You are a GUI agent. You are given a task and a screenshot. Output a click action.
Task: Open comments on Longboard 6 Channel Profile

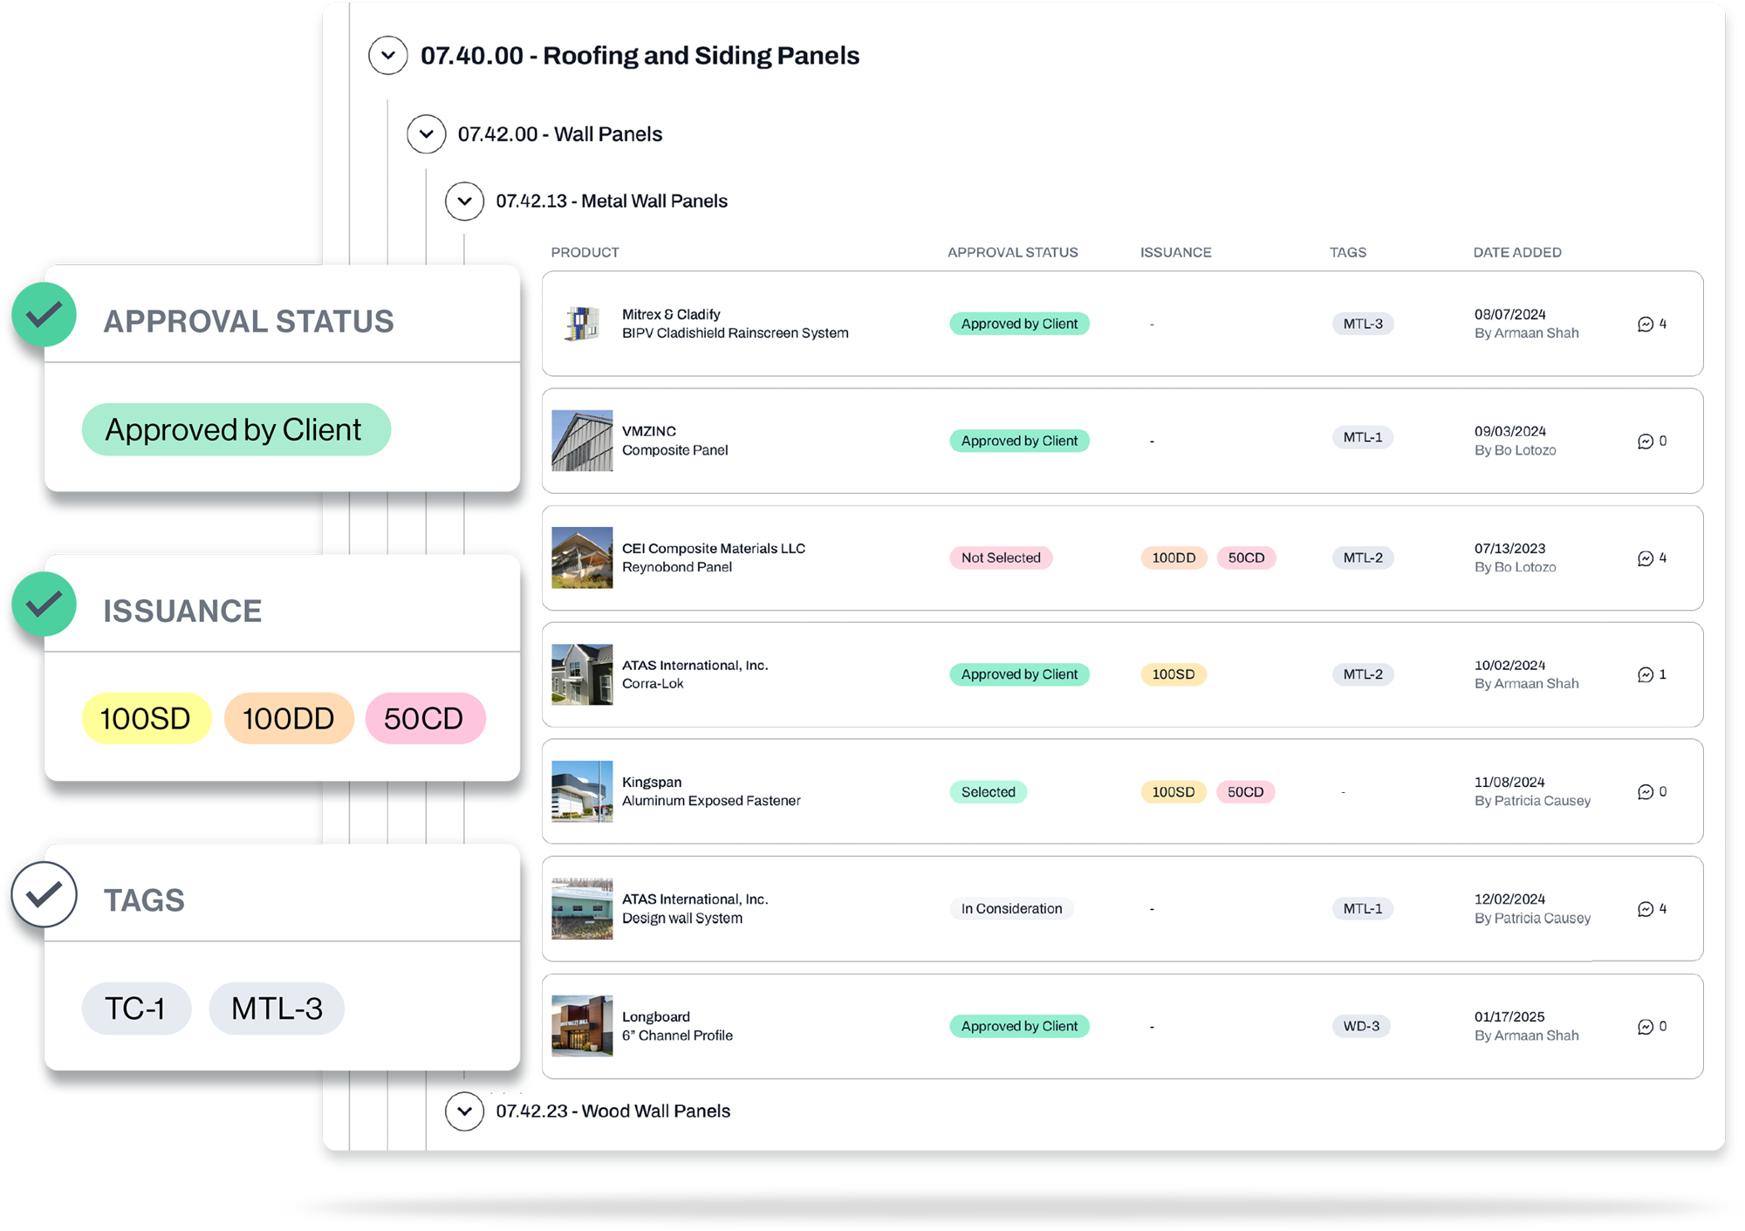pos(1646,1026)
